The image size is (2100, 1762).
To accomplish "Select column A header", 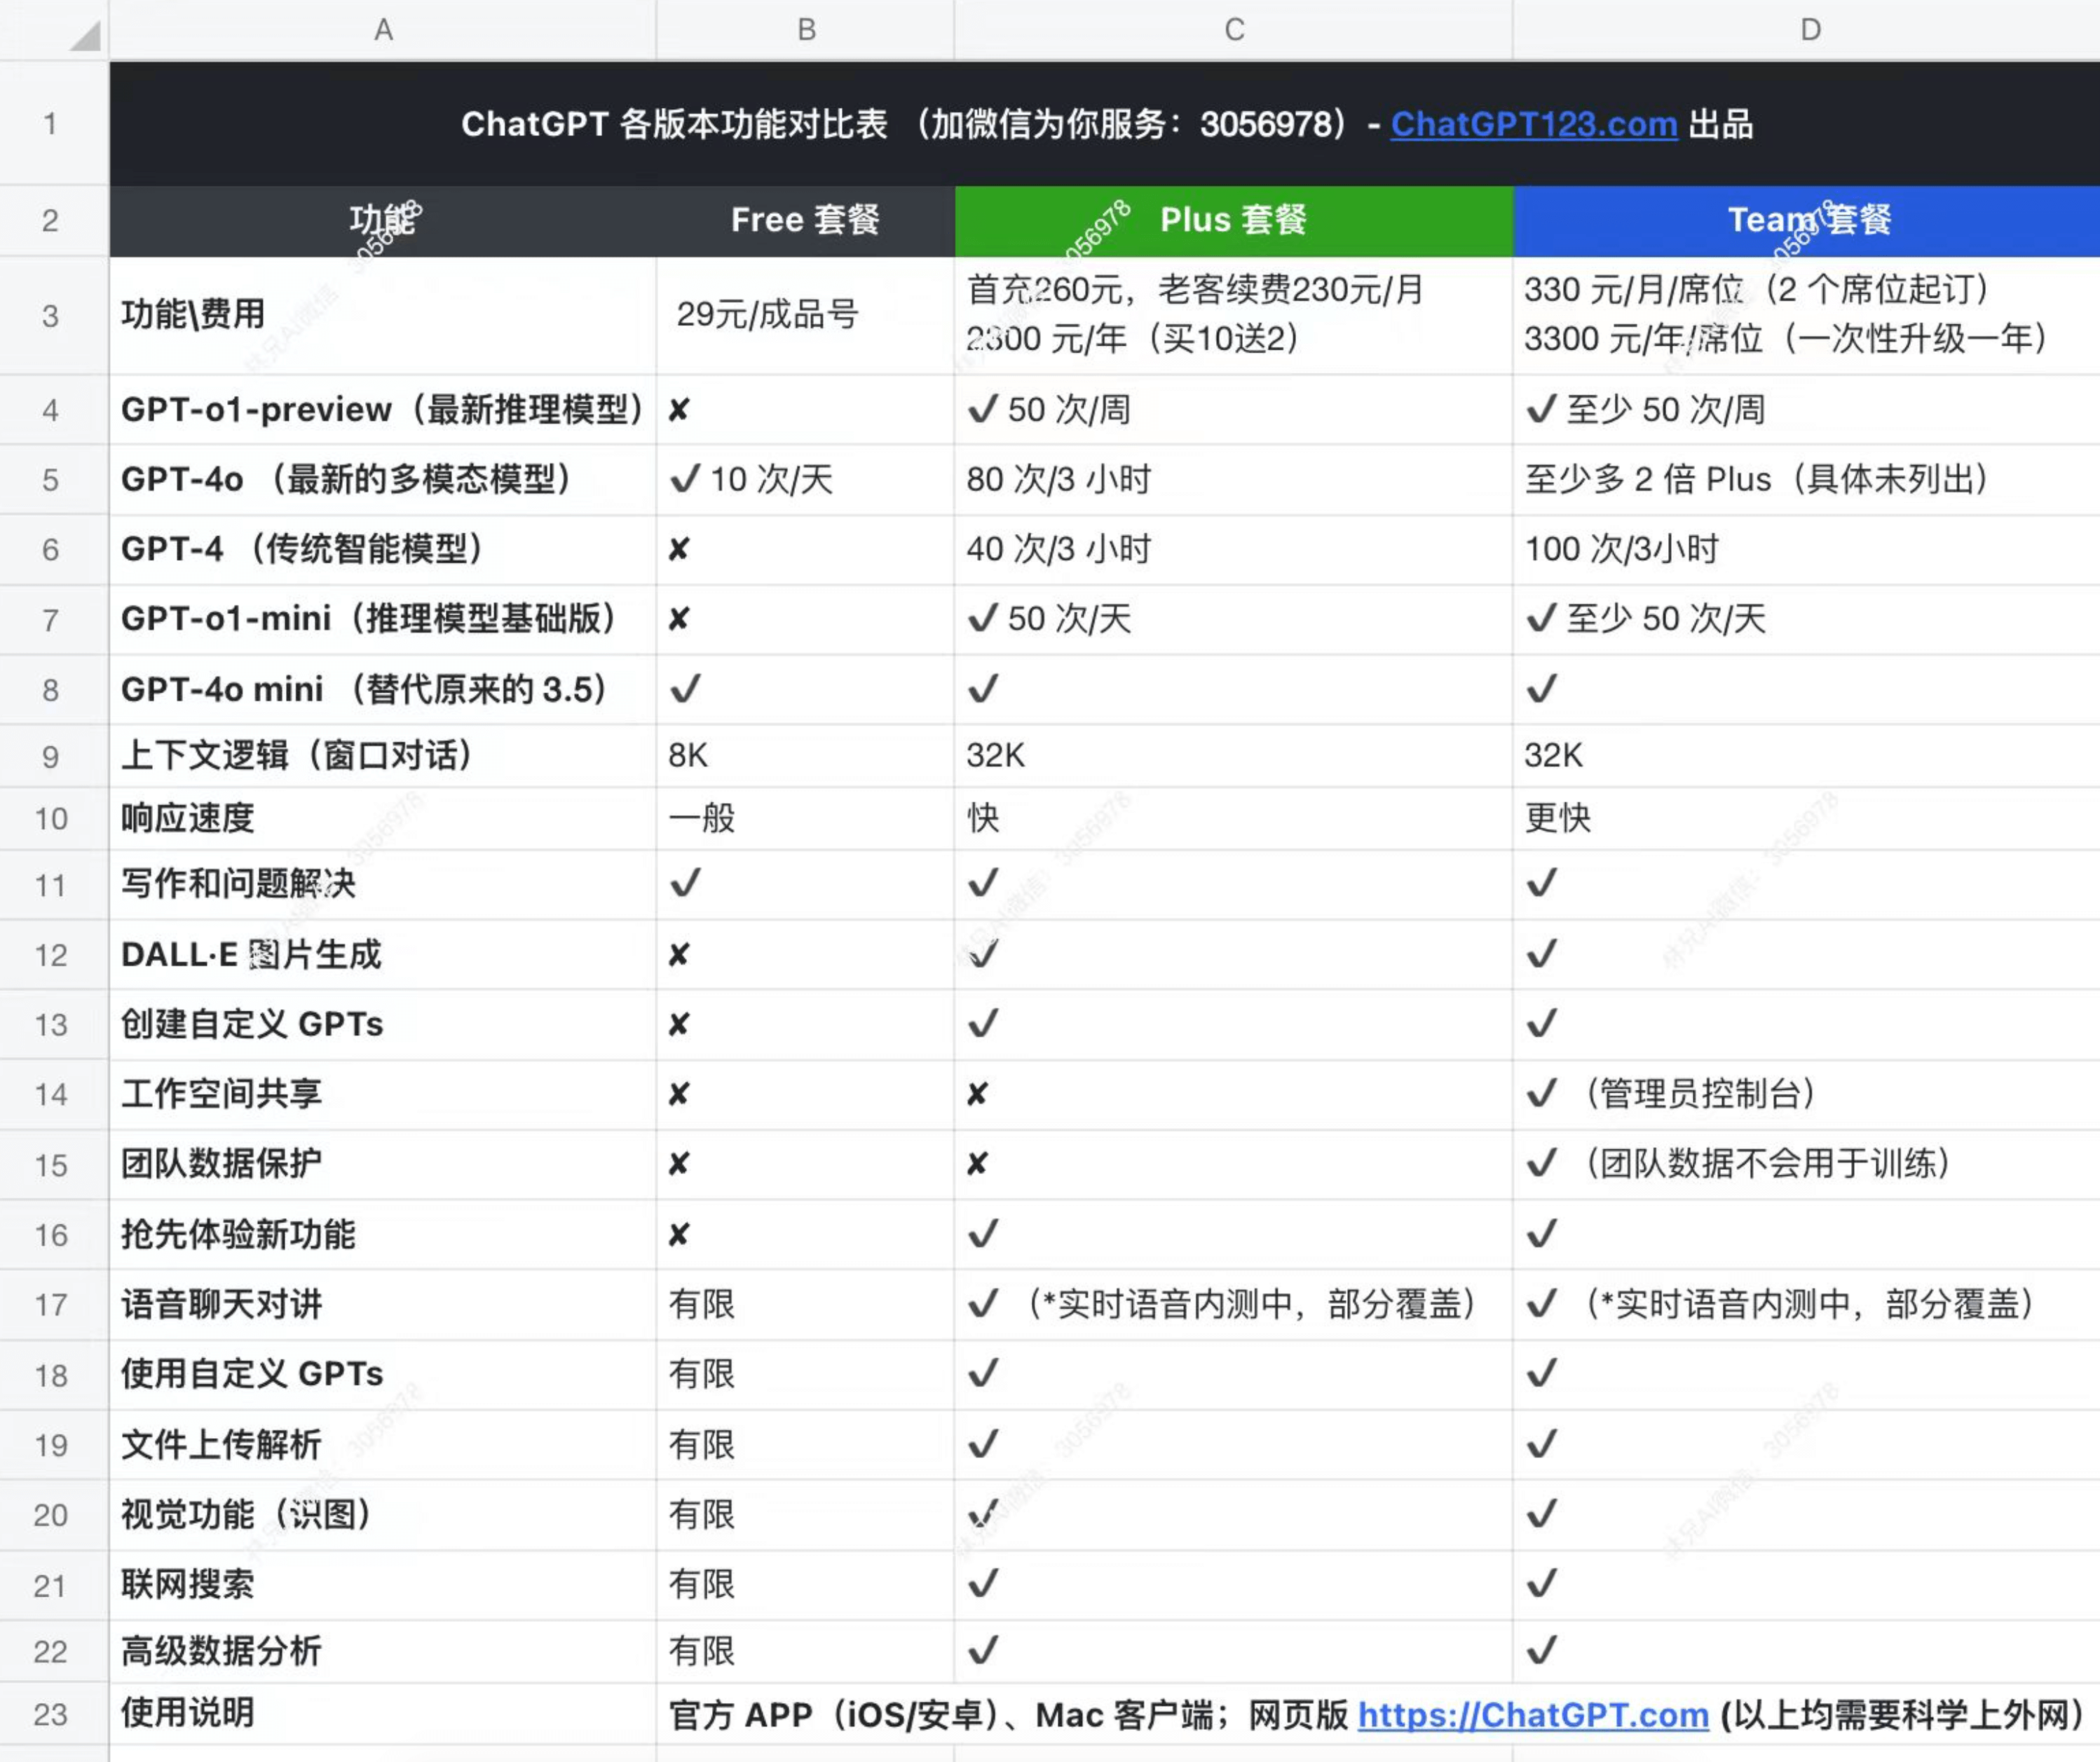I will (x=383, y=30).
